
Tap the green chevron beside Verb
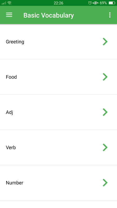[x=105, y=147]
